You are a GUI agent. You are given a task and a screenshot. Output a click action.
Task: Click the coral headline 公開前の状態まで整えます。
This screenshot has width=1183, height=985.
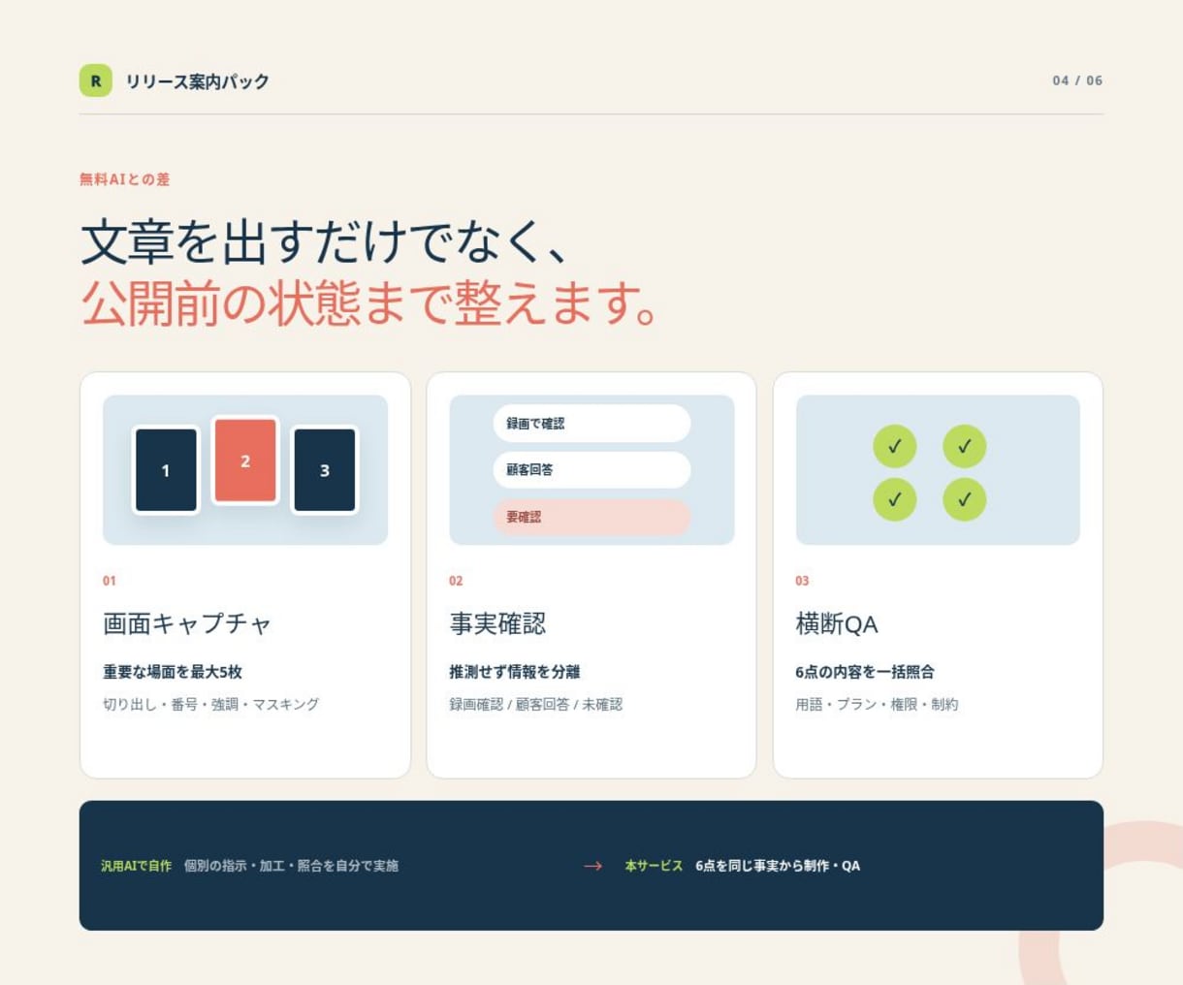click(x=371, y=302)
